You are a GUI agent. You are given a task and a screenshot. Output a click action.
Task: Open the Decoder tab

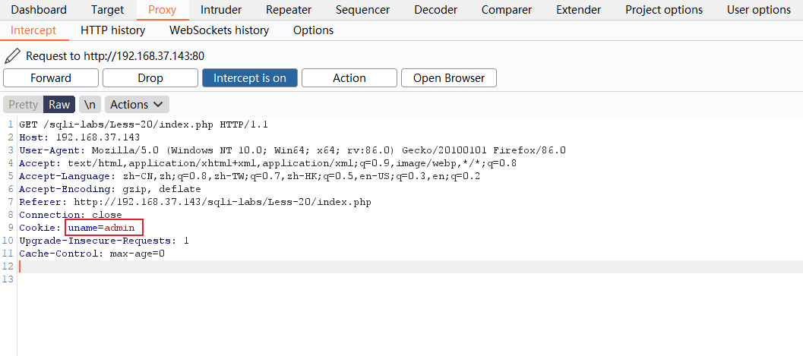click(x=436, y=10)
